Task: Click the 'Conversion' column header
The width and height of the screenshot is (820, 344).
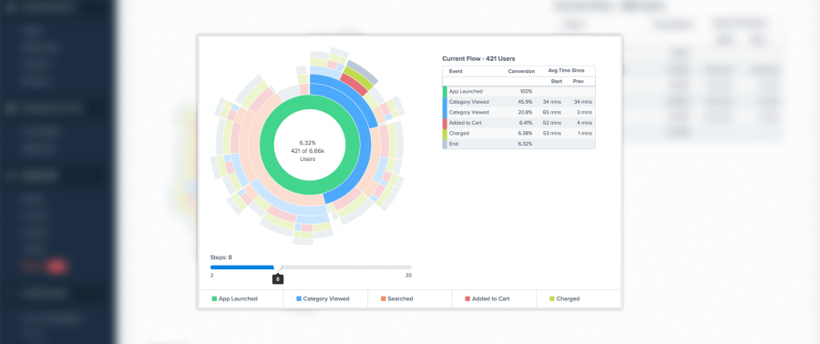Action: pos(521,71)
